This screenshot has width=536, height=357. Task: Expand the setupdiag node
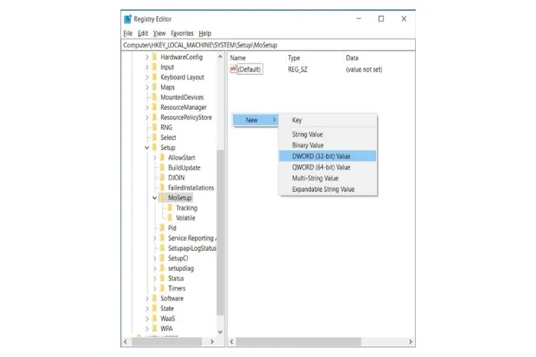pyautogui.click(x=155, y=268)
